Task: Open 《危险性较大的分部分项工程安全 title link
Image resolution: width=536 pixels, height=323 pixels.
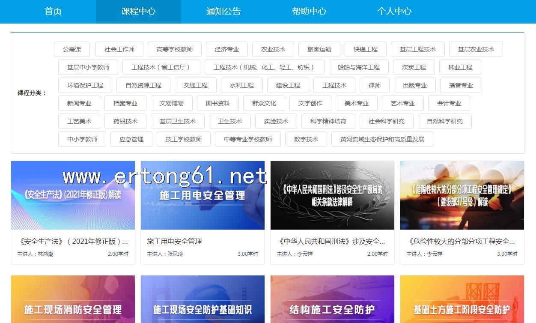Action: [462, 241]
